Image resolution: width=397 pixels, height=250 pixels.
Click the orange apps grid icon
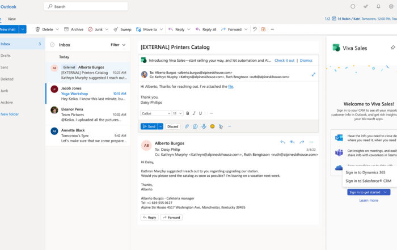tap(263, 29)
